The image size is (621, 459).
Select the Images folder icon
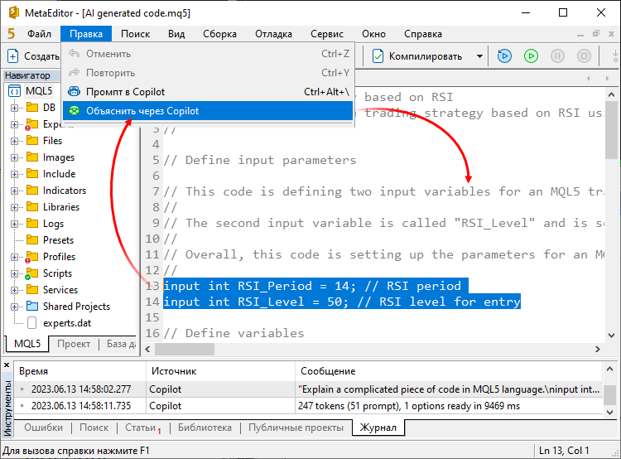(32, 157)
